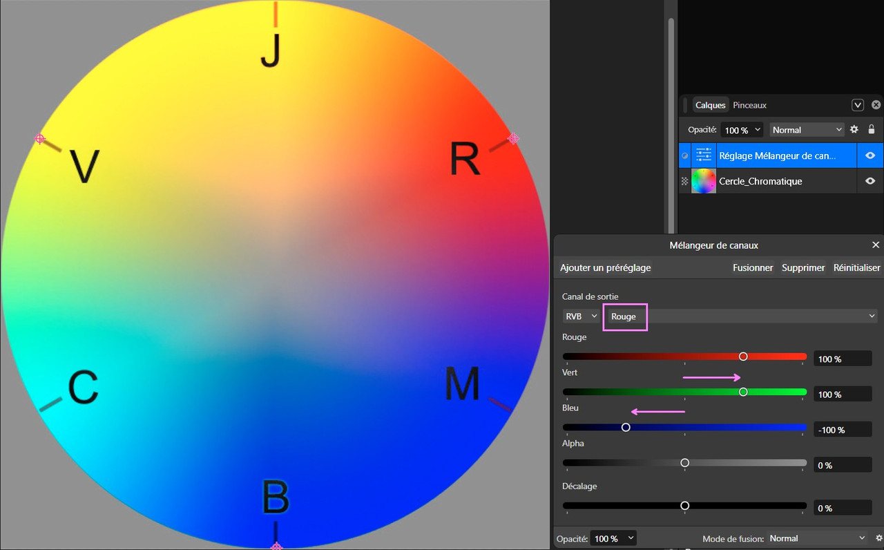Image resolution: width=884 pixels, height=550 pixels.
Task: Click the panel scrollbar left of Calques
Action: [670, 124]
